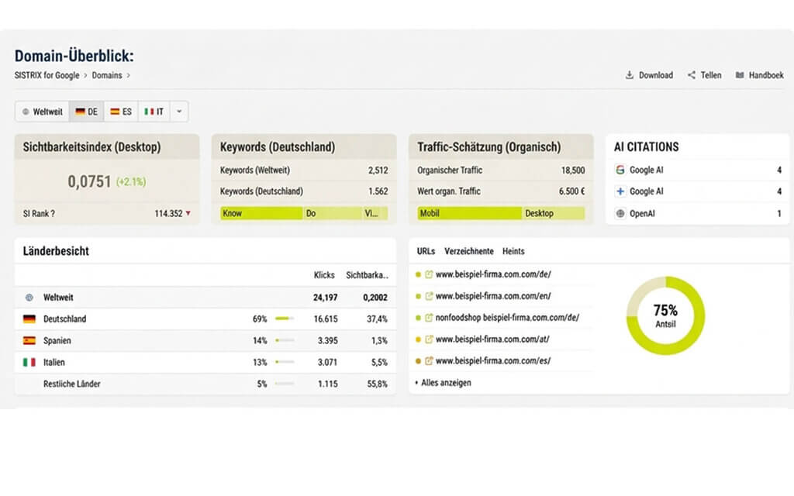This screenshot has height=496, width=794.
Task: Click the German flag on DE tab
Action: tap(80, 112)
